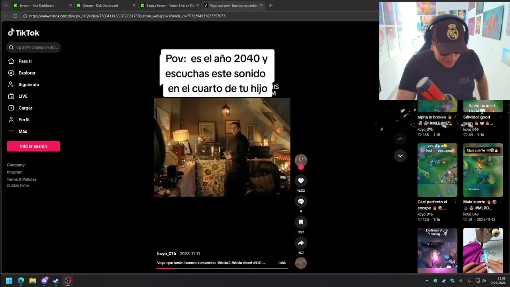Image resolution: width=510 pixels, height=287 pixels.
Task: Click the microphone tray icon
Action: tap(469, 281)
